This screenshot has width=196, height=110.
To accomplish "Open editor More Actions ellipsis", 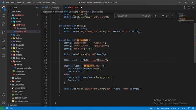I will (x=193, y=7).
